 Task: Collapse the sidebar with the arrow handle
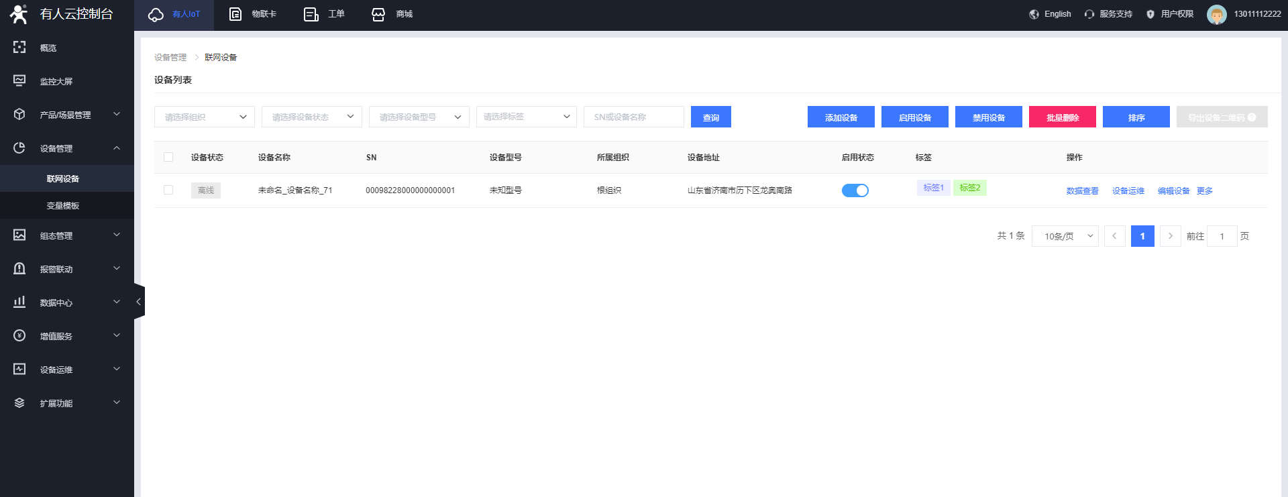139,302
